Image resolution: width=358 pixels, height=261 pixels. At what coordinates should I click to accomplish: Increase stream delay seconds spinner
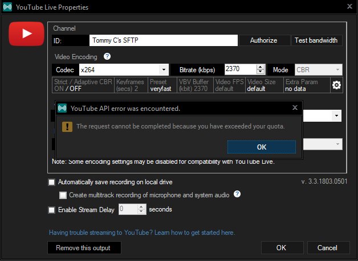141,207
